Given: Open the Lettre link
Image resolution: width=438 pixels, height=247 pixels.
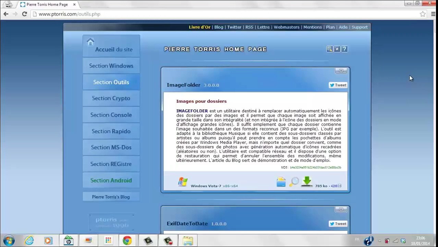Looking at the screenshot, I should pos(263,27).
